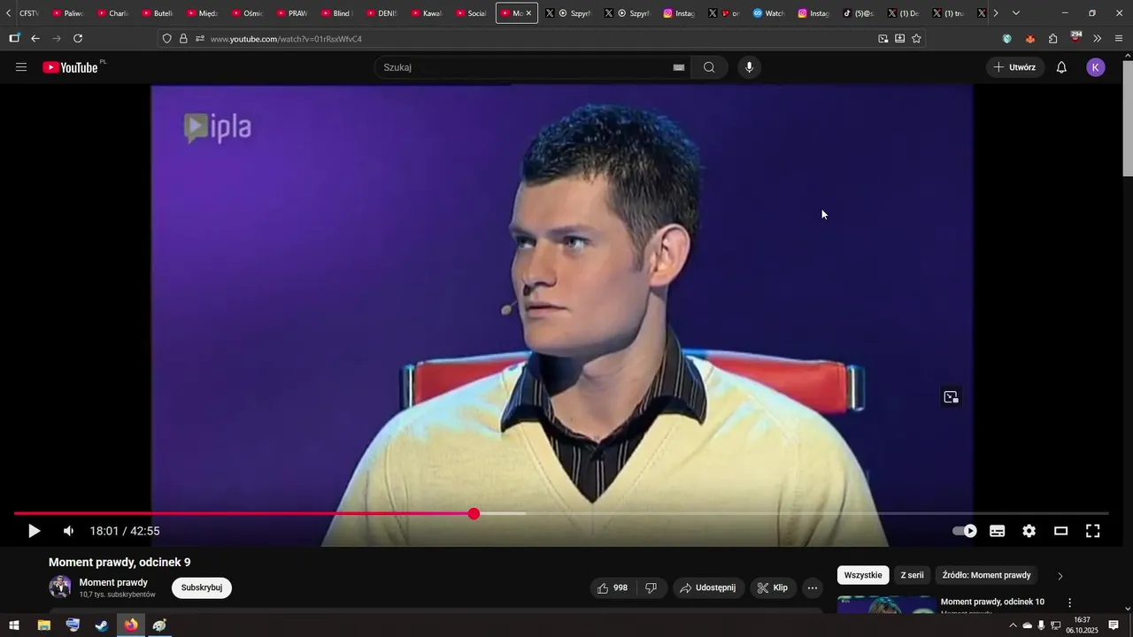Open the on-screen keyboard in the search box
The width and height of the screenshot is (1133, 637).
point(679,67)
